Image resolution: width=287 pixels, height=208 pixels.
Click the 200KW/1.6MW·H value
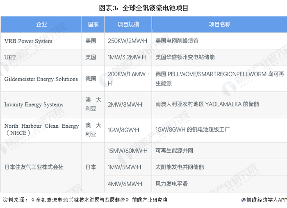(x=128, y=79)
